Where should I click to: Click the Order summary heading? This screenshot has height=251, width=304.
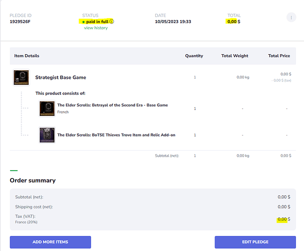pos(33,180)
